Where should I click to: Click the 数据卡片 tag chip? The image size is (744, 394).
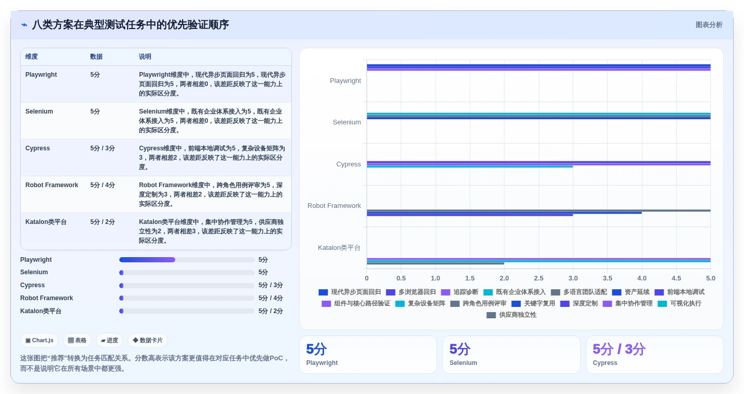[148, 341]
